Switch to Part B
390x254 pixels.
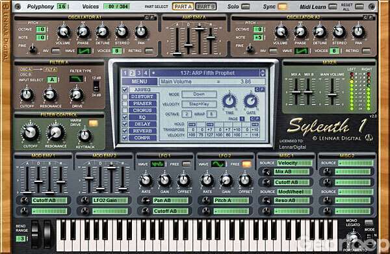205,6
